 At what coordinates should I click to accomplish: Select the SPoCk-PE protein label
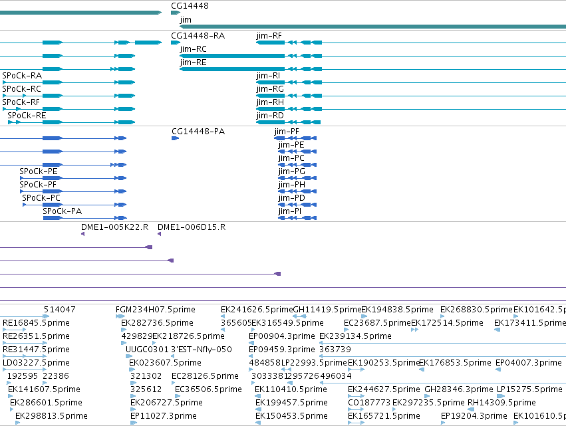[x=39, y=171]
